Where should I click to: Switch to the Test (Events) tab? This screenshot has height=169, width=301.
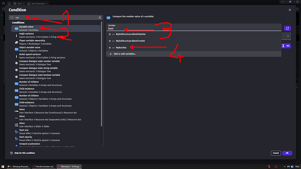[38, 3]
